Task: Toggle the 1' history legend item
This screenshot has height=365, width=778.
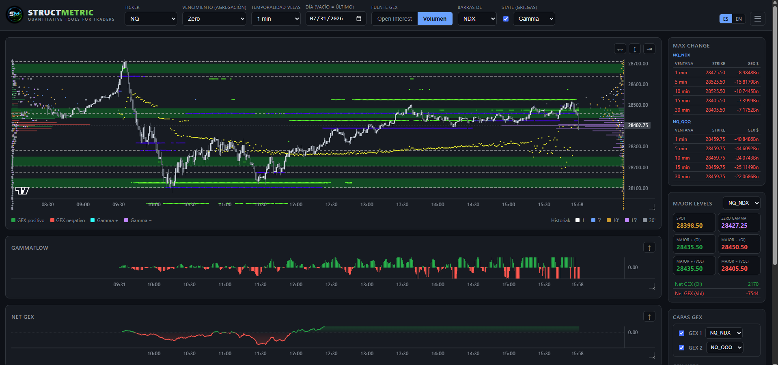Action: [x=580, y=220]
